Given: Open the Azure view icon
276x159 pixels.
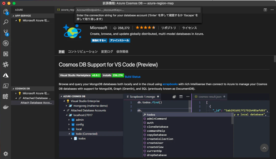Looking at the screenshot, I should tap(6, 75).
